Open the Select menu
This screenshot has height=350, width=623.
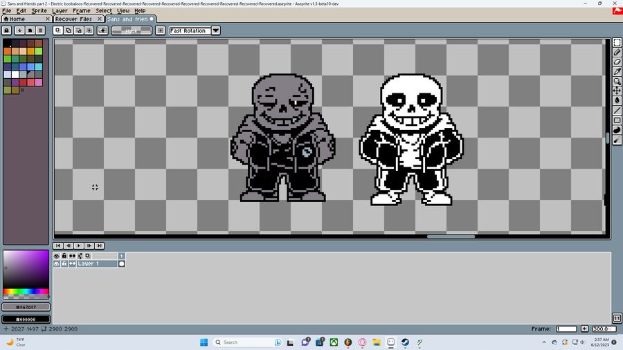tap(104, 10)
